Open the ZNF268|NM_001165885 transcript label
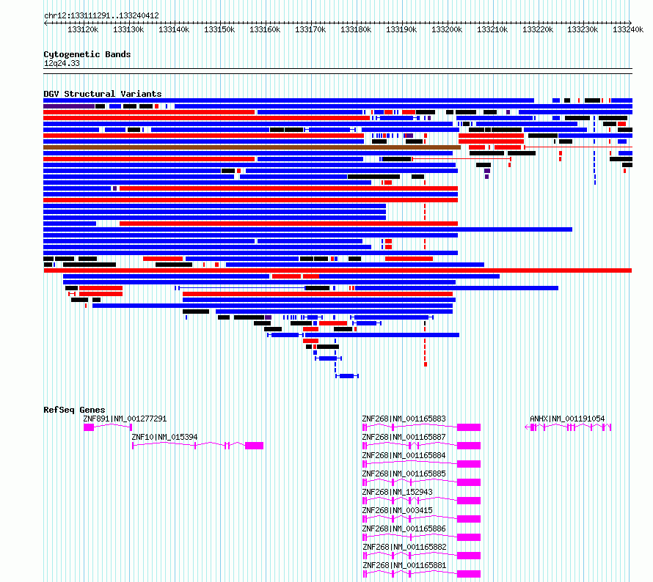The width and height of the screenshot is (653, 582). 404,474
